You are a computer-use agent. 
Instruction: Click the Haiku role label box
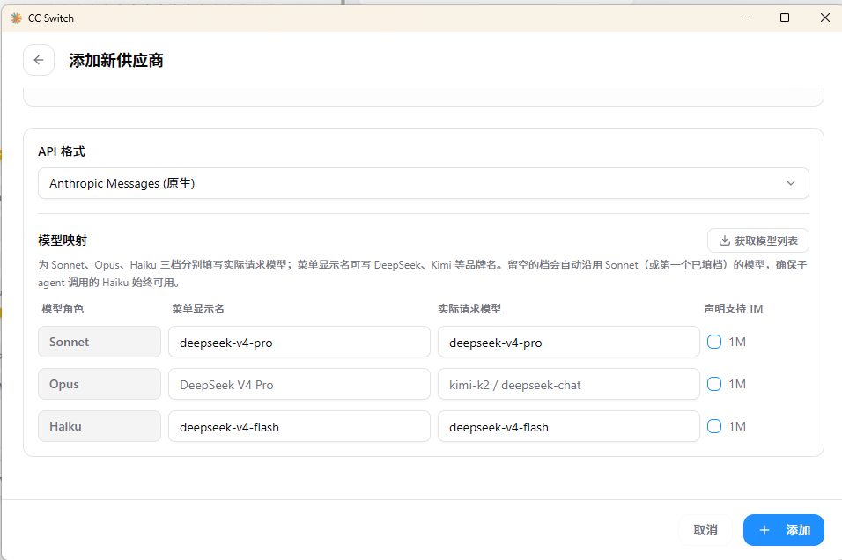click(x=100, y=426)
